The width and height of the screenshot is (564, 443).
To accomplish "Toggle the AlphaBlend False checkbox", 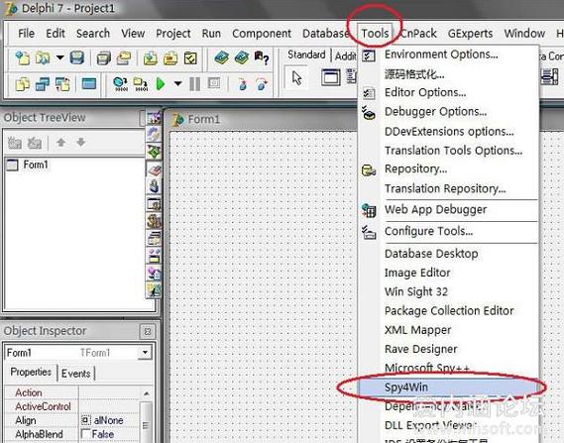I will tap(85, 434).
